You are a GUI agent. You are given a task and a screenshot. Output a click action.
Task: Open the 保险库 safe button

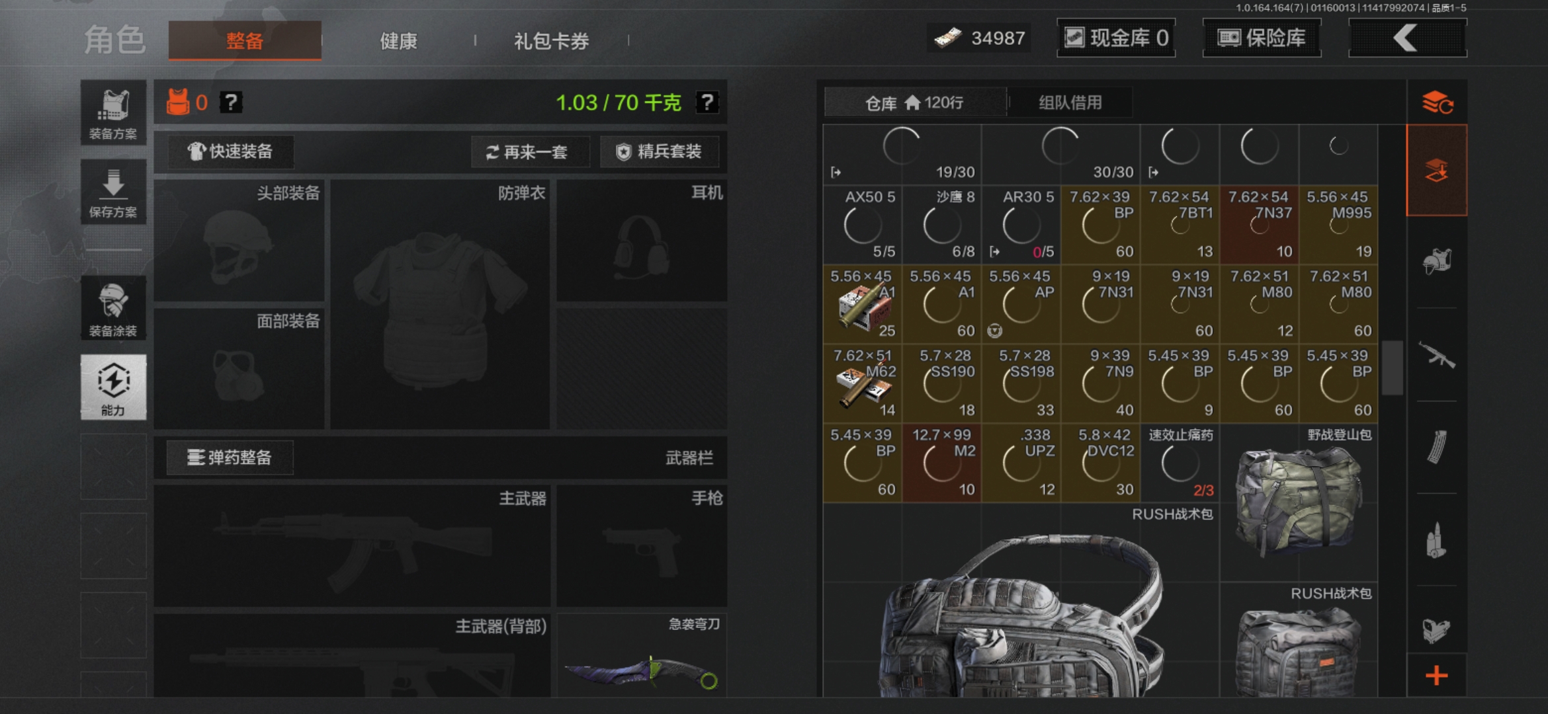(x=1262, y=38)
